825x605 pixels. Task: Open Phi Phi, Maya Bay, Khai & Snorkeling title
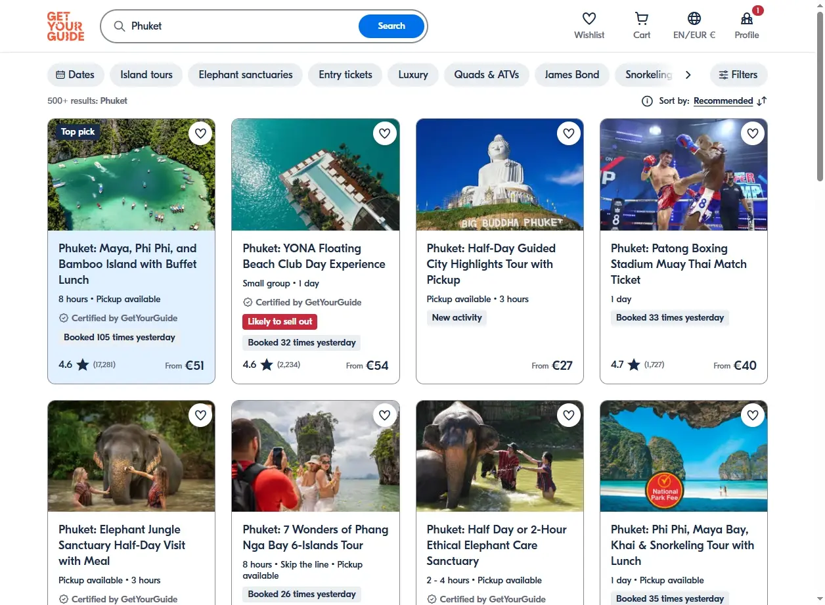point(682,545)
